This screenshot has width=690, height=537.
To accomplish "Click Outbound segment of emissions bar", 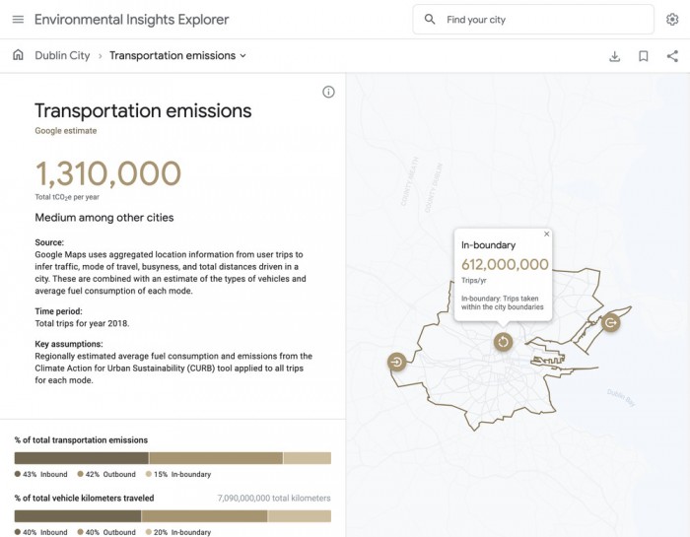I will 215,458.
